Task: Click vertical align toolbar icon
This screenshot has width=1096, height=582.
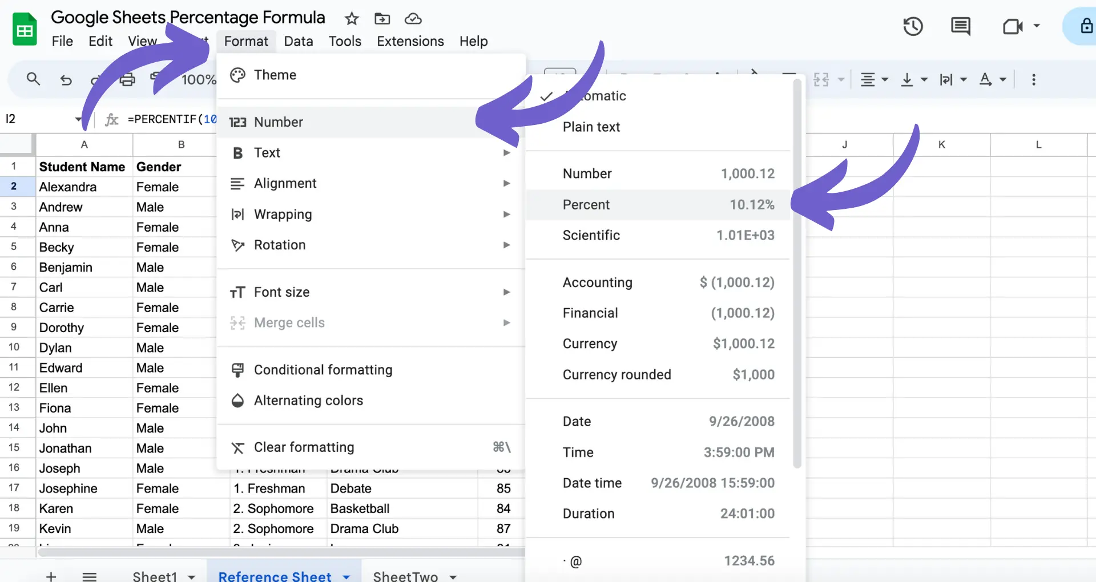Action: click(x=907, y=79)
